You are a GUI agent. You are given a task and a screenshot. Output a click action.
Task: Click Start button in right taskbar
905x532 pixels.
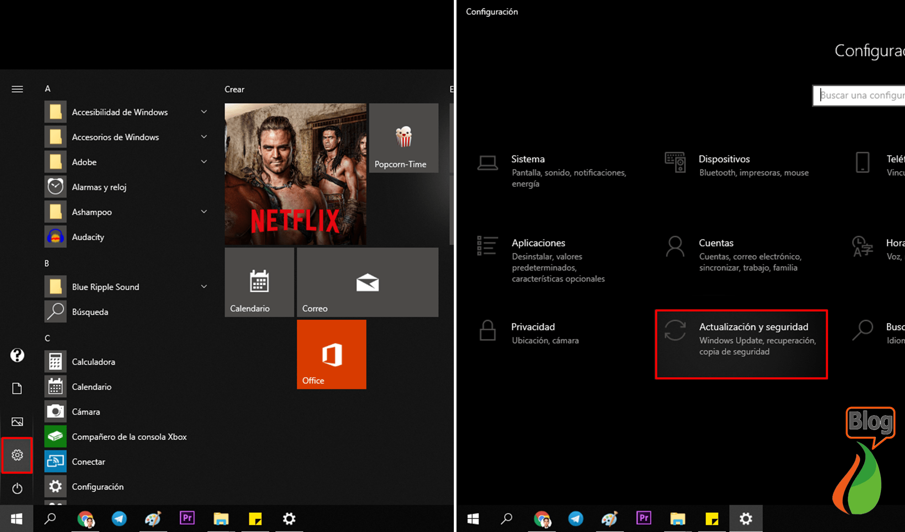pyautogui.click(x=473, y=518)
